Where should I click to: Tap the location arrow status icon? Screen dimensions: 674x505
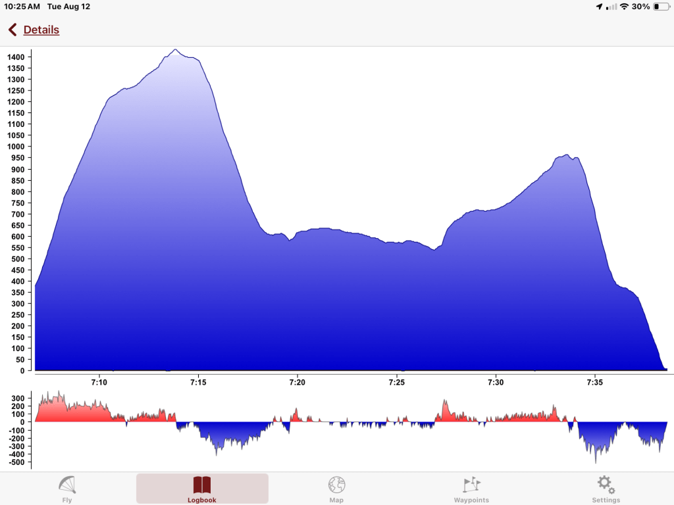[599, 7]
